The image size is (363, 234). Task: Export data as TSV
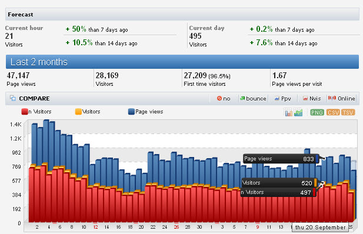pyautogui.click(x=348, y=112)
